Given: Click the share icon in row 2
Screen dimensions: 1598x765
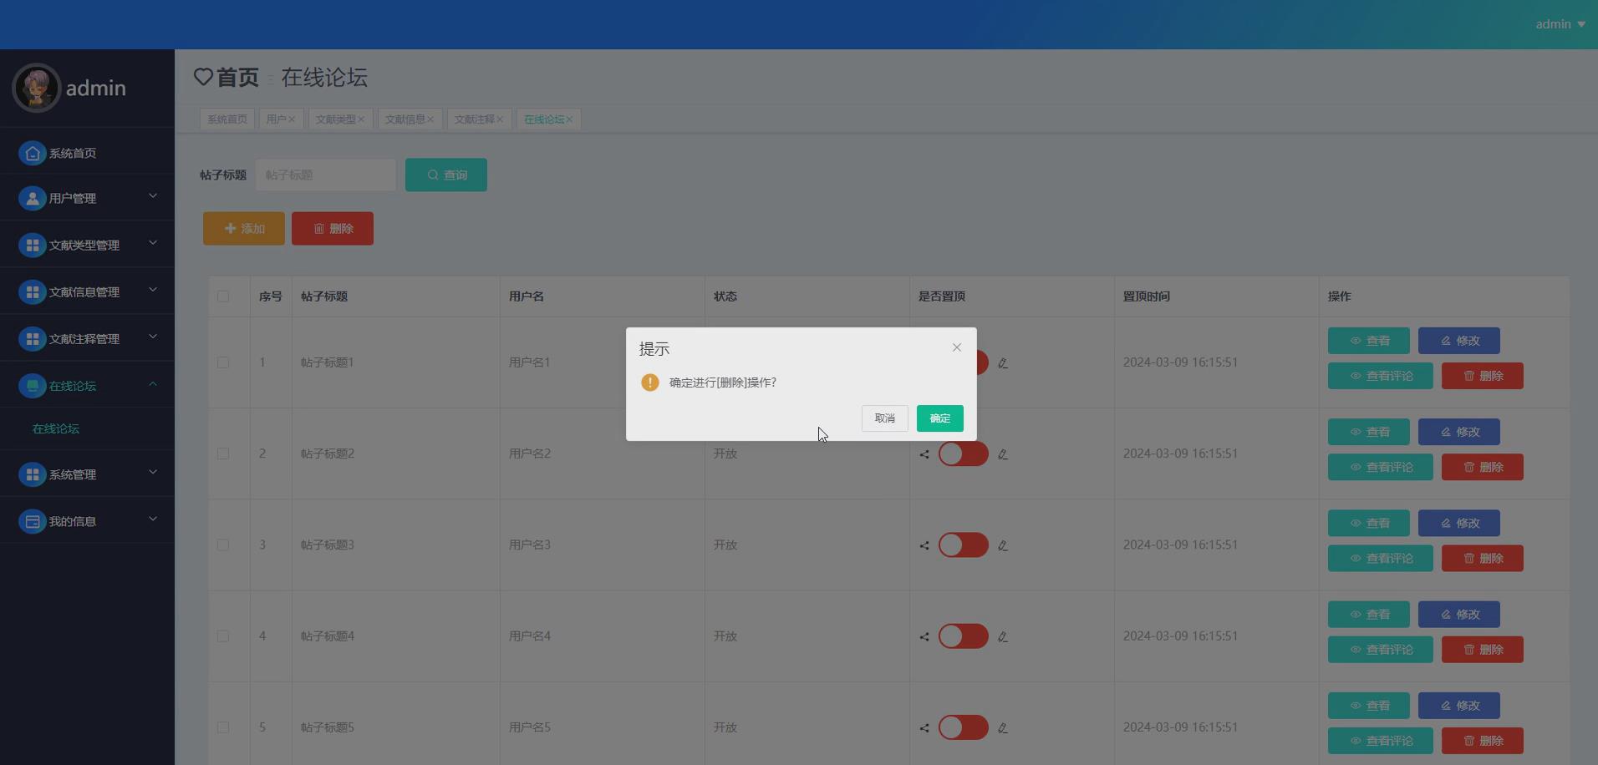Looking at the screenshot, I should click(x=924, y=454).
